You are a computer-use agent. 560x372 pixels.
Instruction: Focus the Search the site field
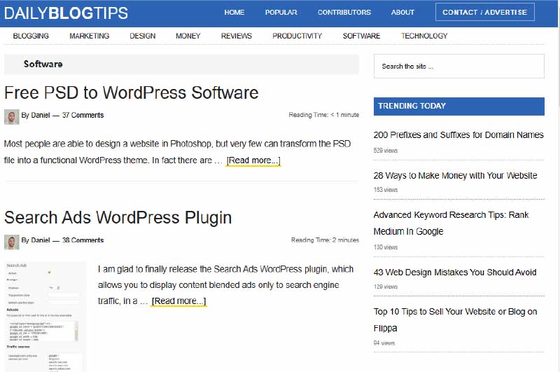[x=459, y=66]
